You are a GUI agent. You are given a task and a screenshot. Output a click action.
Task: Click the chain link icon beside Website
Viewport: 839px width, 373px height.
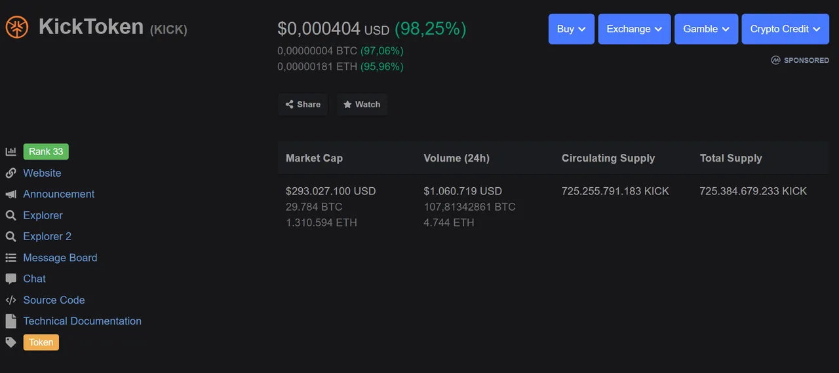pos(10,173)
